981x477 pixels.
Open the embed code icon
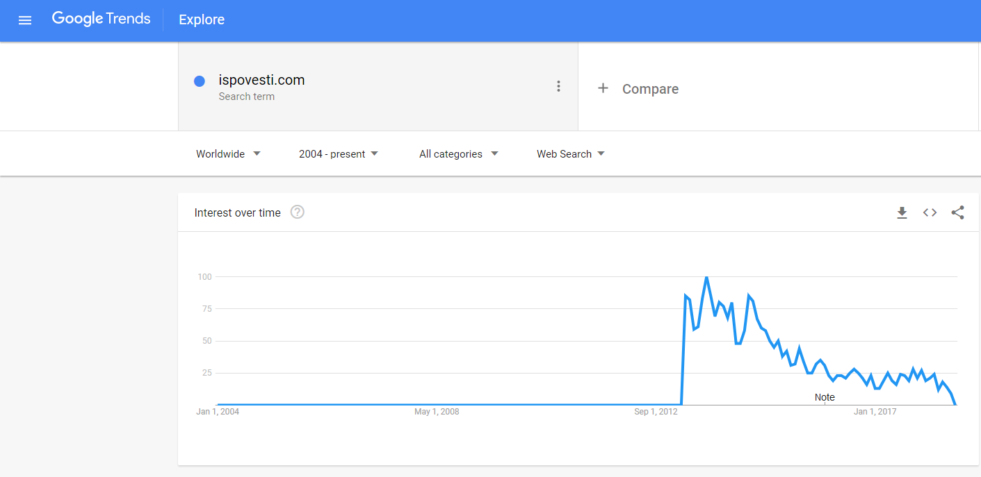tap(930, 213)
